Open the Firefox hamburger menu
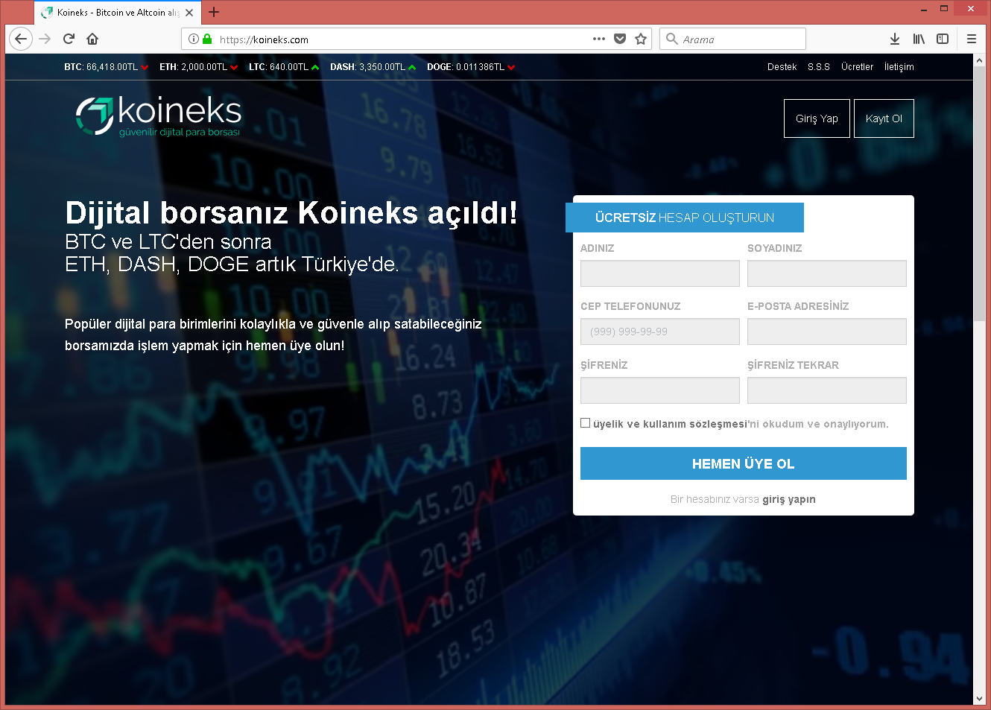 pos(972,39)
